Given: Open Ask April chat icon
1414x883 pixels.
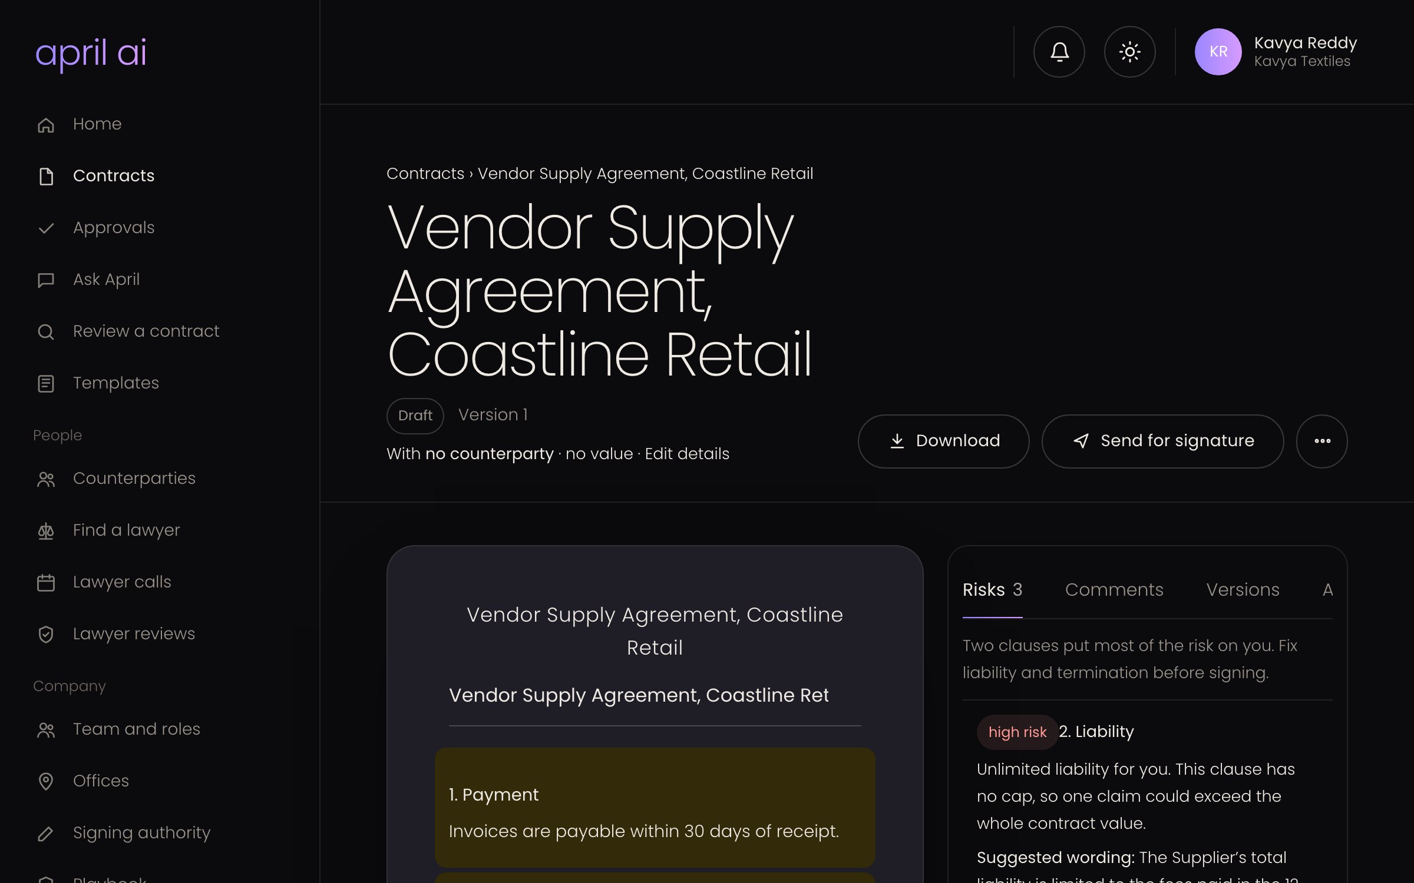Looking at the screenshot, I should 46,280.
